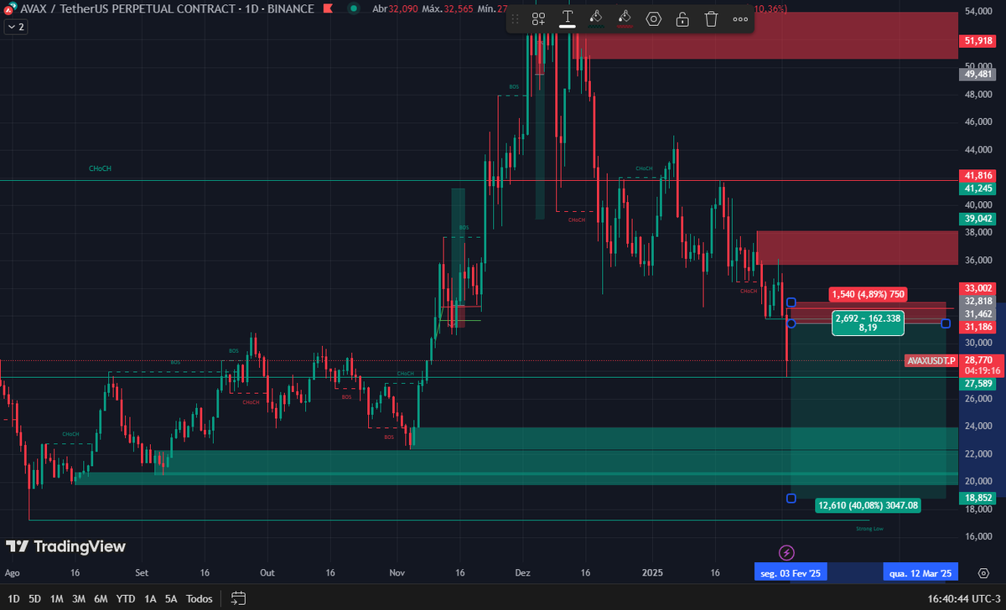The height and width of the screenshot is (610, 1006).
Task: Expand the collapsed indicators legend showing 2
Action: click(x=15, y=27)
